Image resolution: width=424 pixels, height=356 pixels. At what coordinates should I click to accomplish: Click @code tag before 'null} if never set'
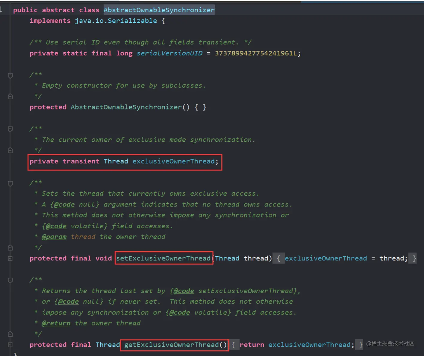tap(68, 302)
